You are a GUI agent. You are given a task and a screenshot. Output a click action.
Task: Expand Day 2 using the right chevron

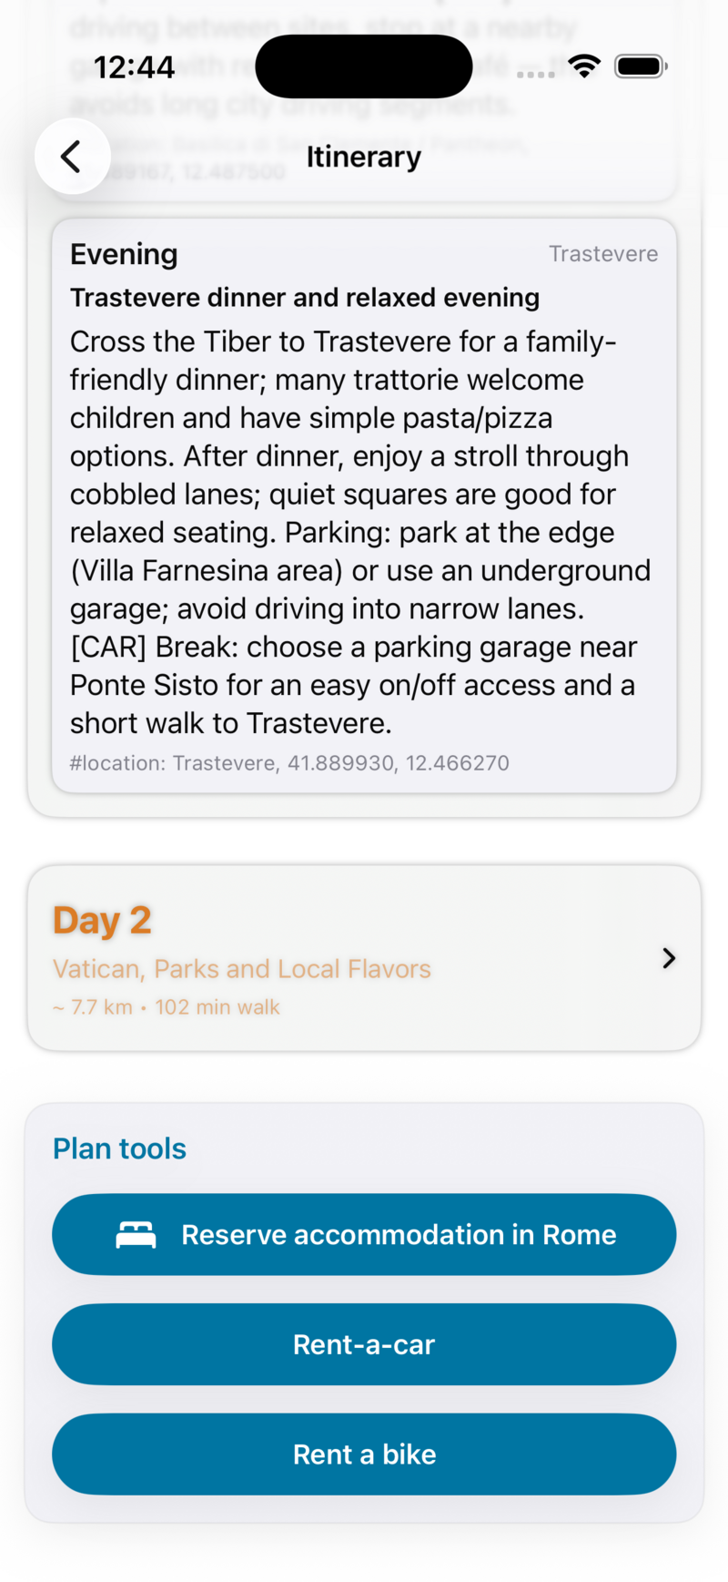(669, 958)
